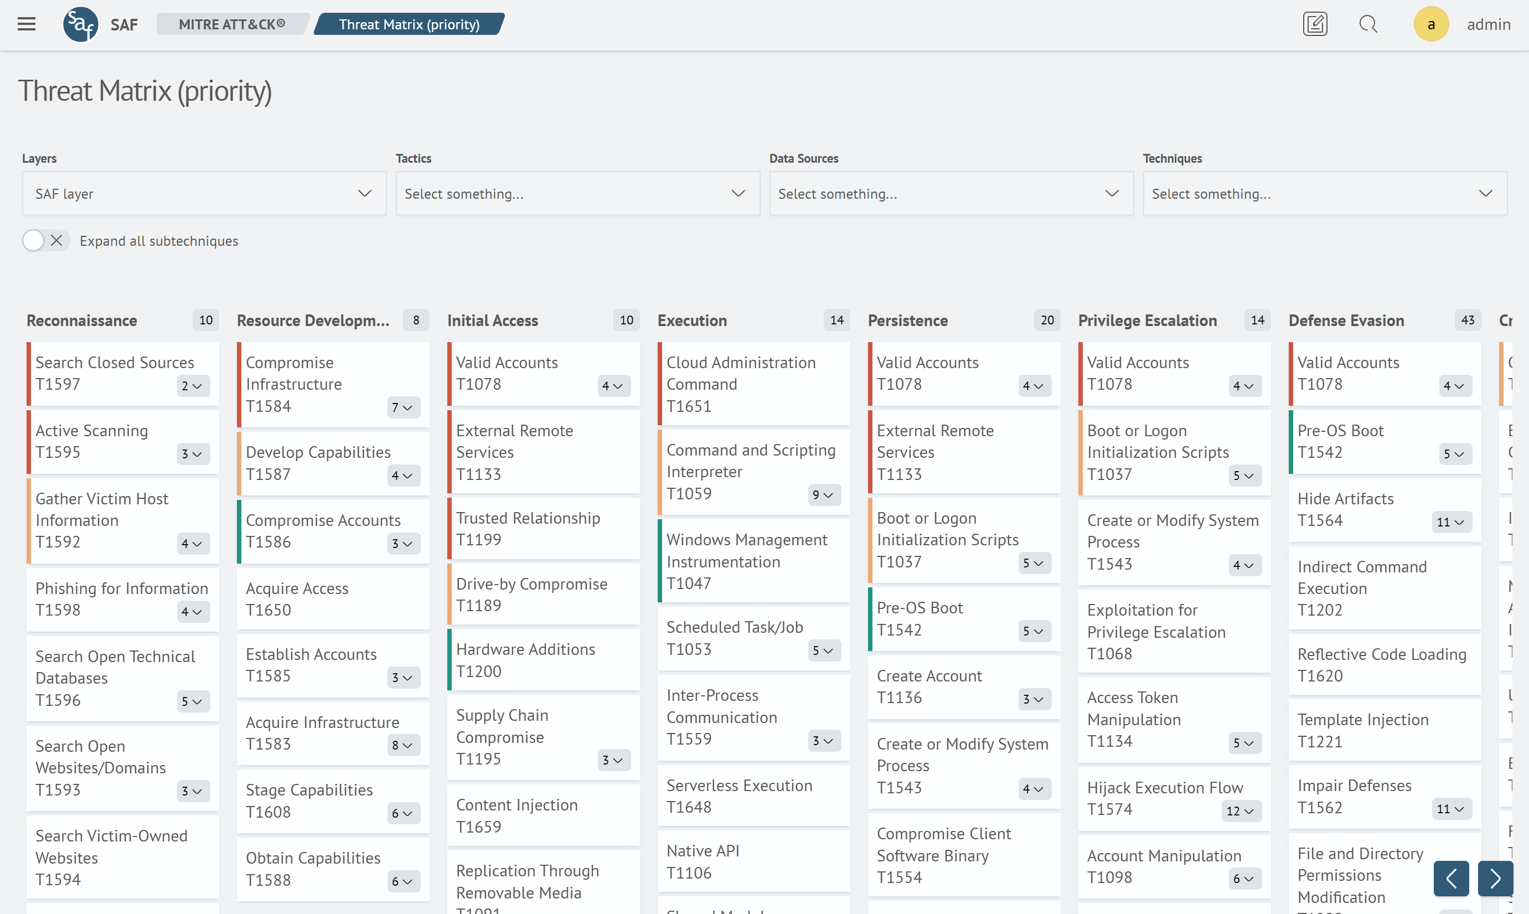The image size is (1529, 914).
Task: Clear subtechniques selection with the X icon
Action: (x=56, y=240)
